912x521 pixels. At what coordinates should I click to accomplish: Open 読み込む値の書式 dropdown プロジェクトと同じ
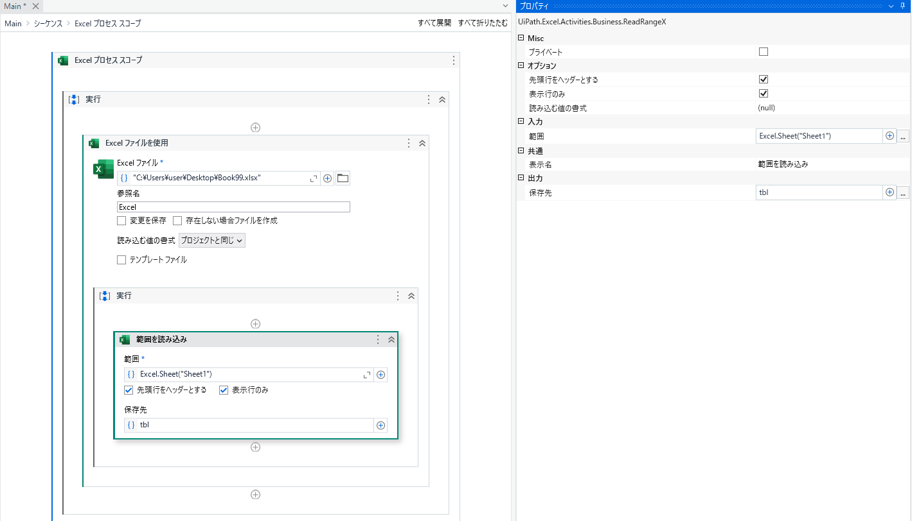211,241
